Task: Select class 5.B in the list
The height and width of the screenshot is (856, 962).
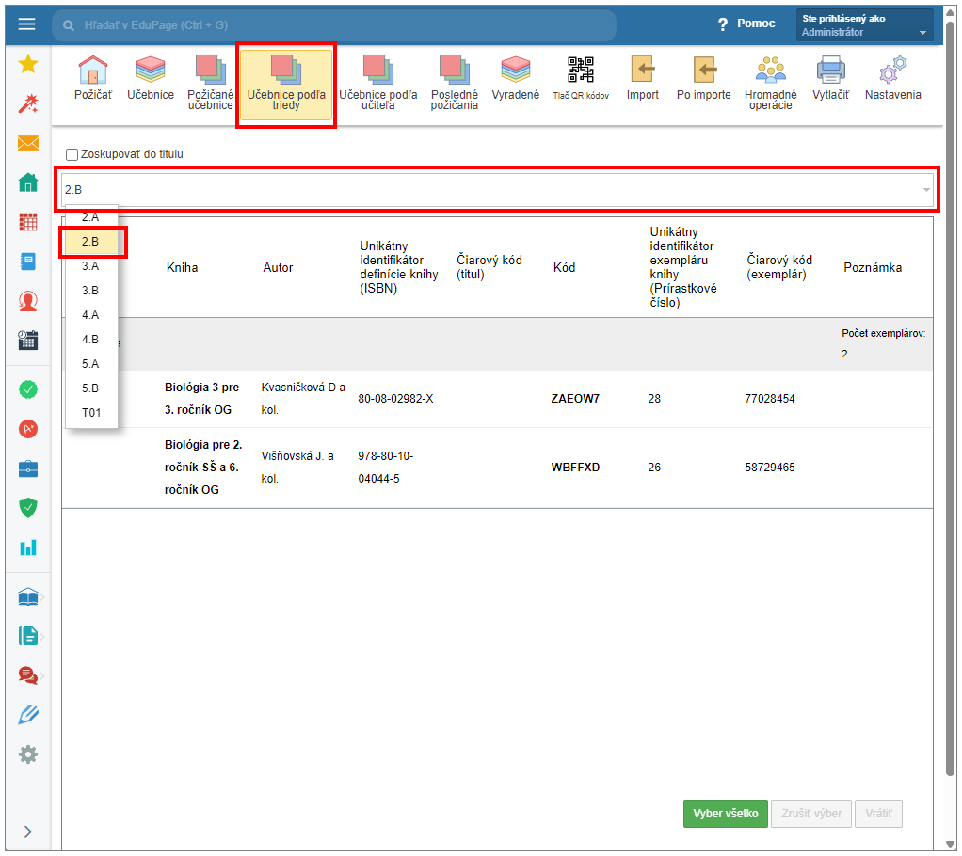Action: (x=90, y=388)
